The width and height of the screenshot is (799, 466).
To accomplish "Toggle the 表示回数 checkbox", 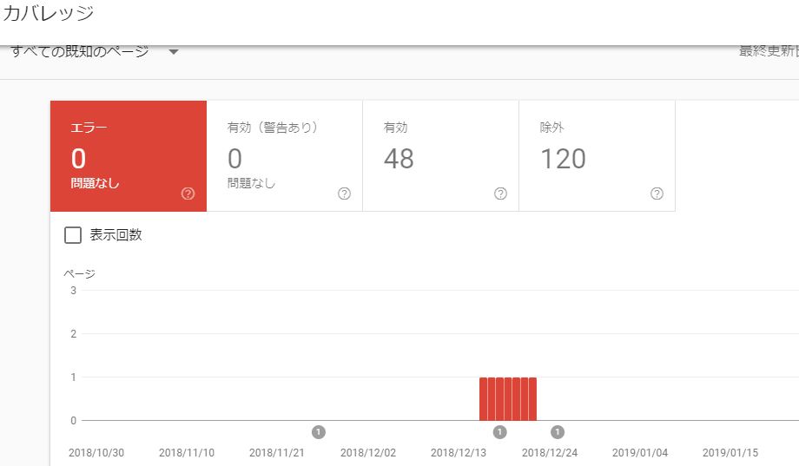I will point(73,235).
